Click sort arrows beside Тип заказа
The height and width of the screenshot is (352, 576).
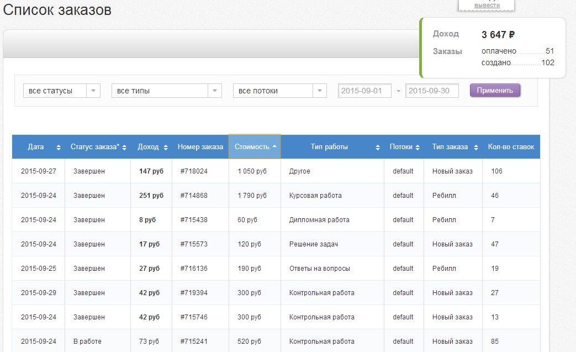click(476, 148)
